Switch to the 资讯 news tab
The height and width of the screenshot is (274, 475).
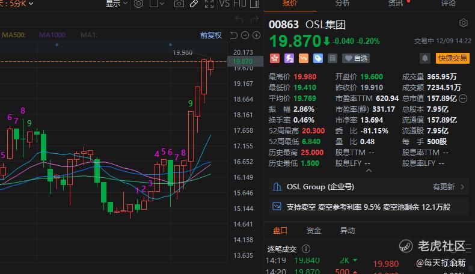[x=395, y=4]
